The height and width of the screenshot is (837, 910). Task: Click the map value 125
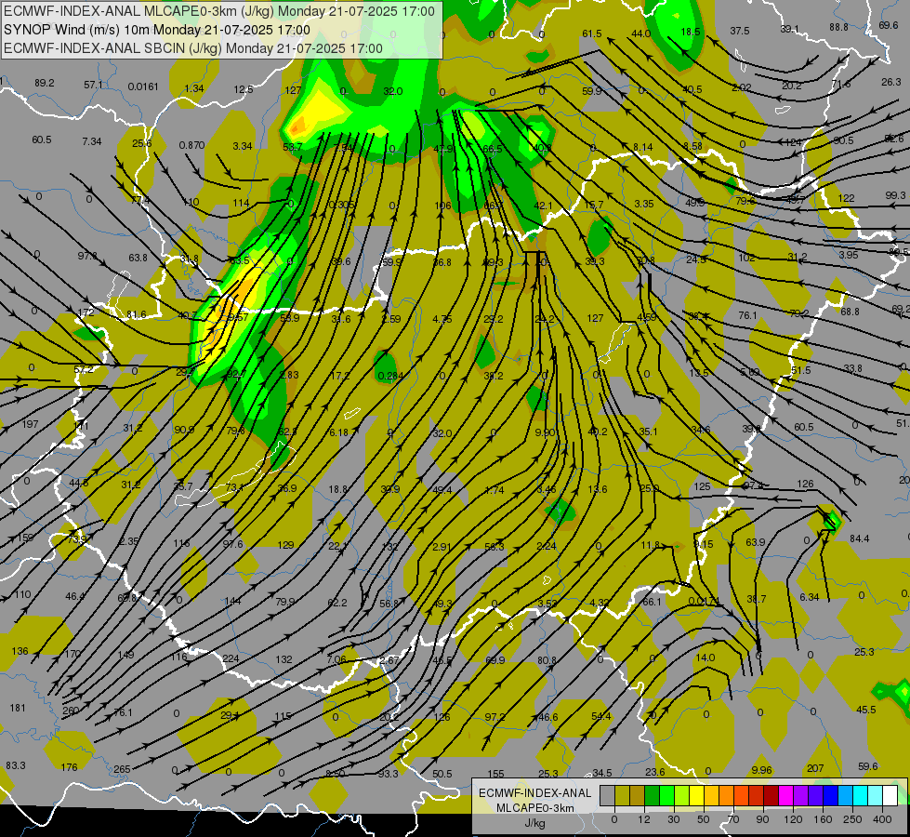click(702, 486)
